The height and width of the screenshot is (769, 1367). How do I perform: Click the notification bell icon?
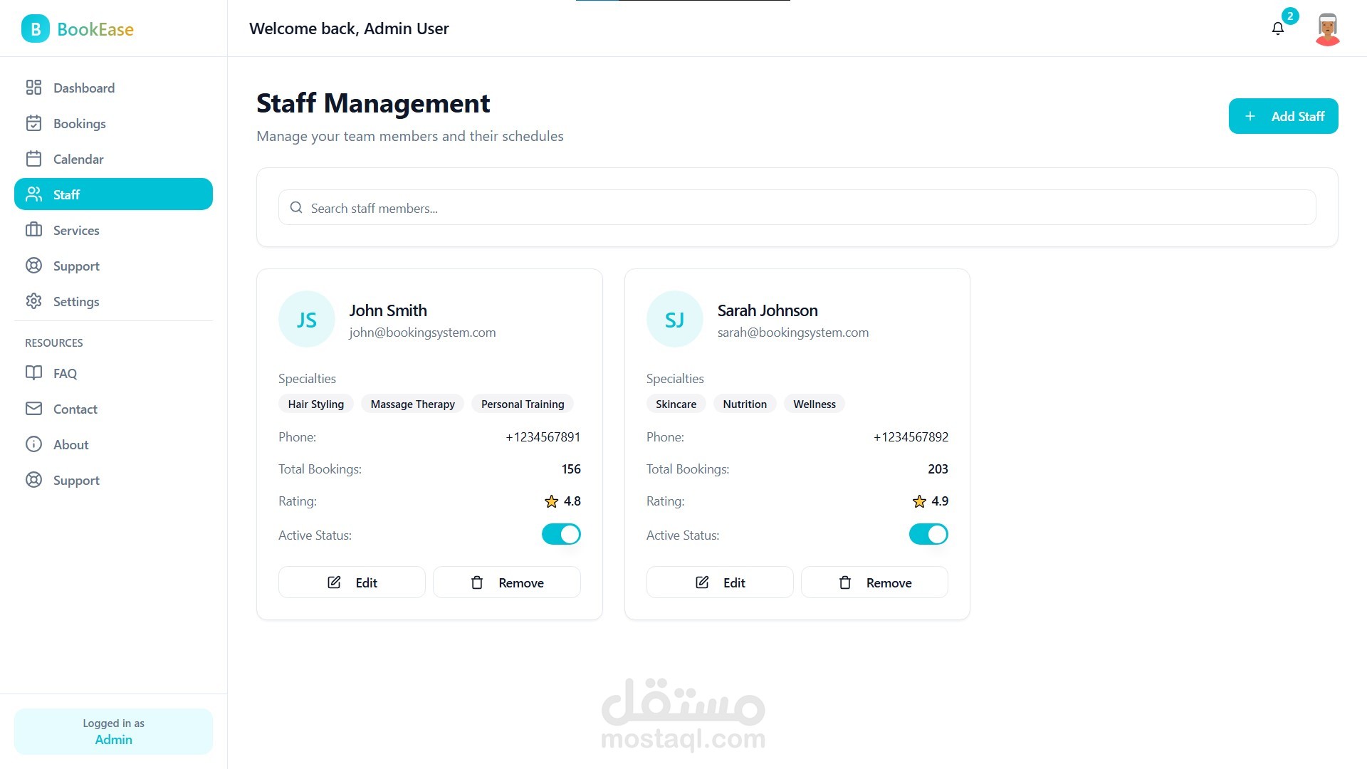pyautogui.click(x=1277, y=28)
